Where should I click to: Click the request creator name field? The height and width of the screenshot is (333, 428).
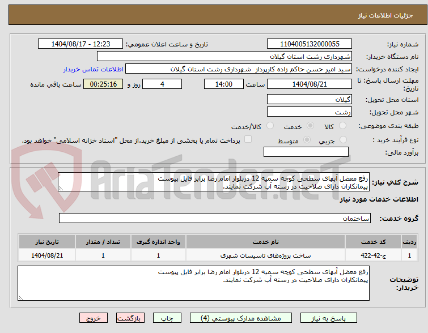click(239, 69)
